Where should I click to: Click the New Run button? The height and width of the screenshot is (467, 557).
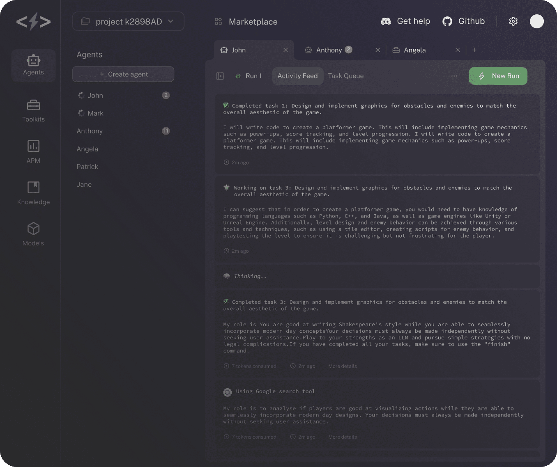[x=498, y=76]
